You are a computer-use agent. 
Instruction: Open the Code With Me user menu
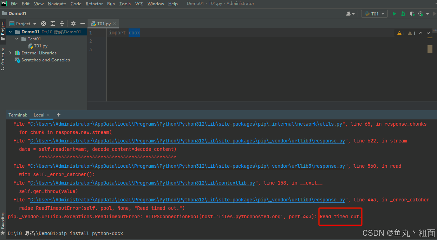pyautogui.click(x=350, y=14)
